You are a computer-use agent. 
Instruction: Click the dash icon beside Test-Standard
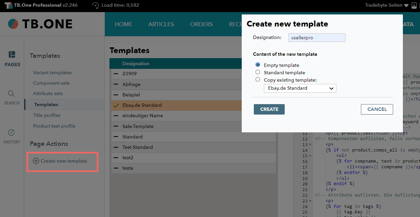click(116, 147)
